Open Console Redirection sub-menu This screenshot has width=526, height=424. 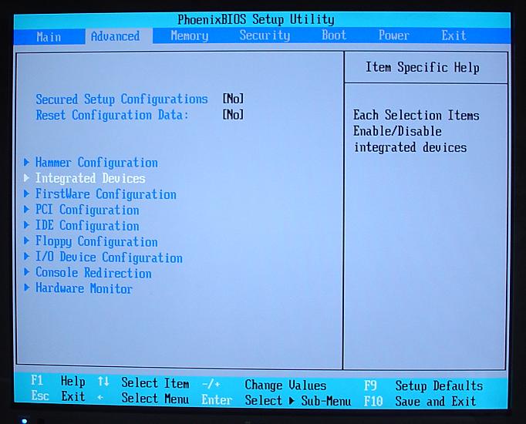(x=93, y=273)
